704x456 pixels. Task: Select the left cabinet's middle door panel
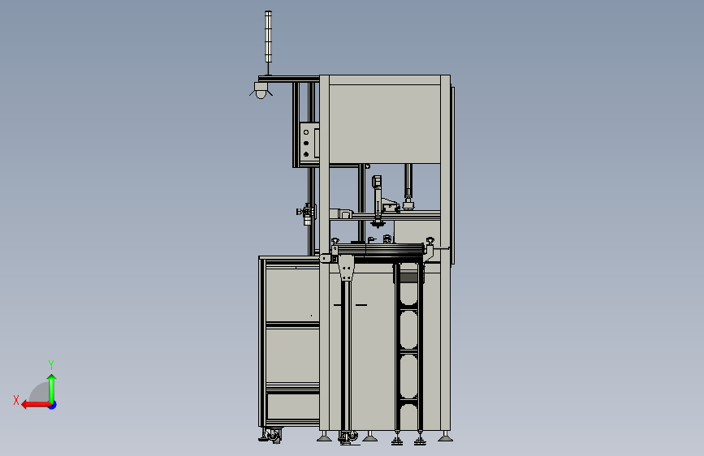click(x=292, y=355)
